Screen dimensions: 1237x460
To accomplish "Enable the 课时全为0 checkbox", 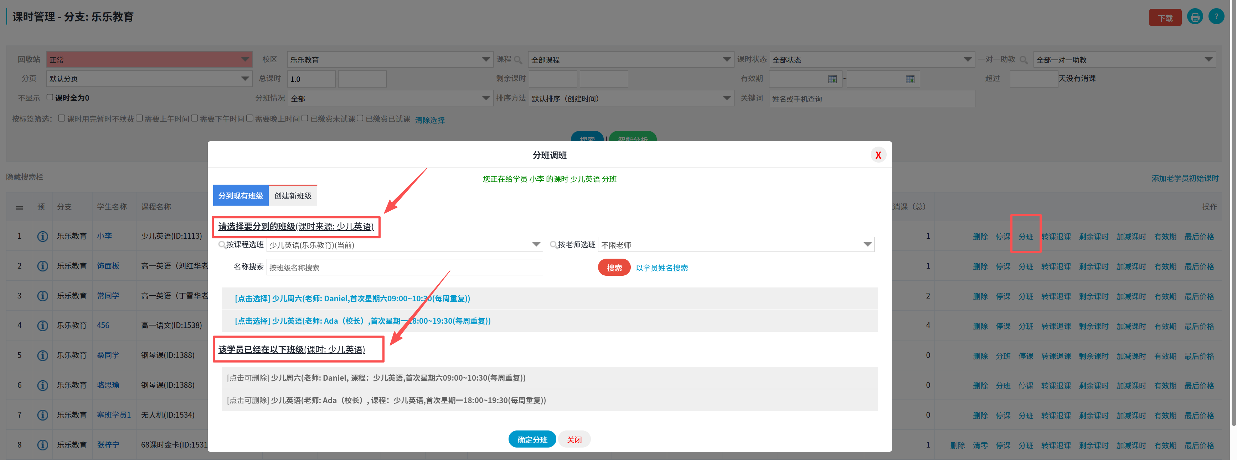I will coord(50,97).
